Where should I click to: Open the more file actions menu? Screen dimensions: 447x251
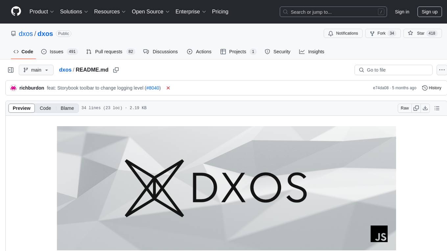(442, 70)
